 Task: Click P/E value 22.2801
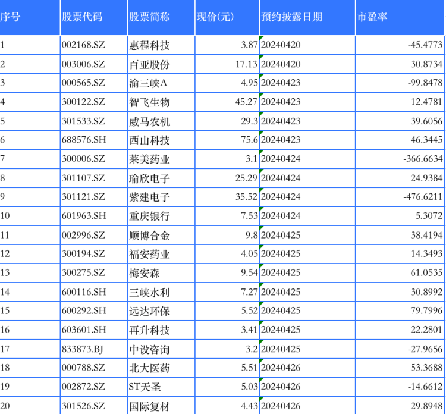click(x=400, y=330)
